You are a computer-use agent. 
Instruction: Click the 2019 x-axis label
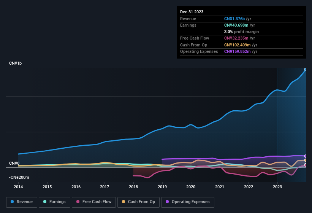[162, 187]
